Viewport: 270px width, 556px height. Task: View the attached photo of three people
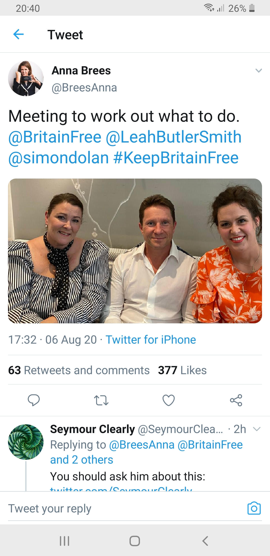coord(135,251)
